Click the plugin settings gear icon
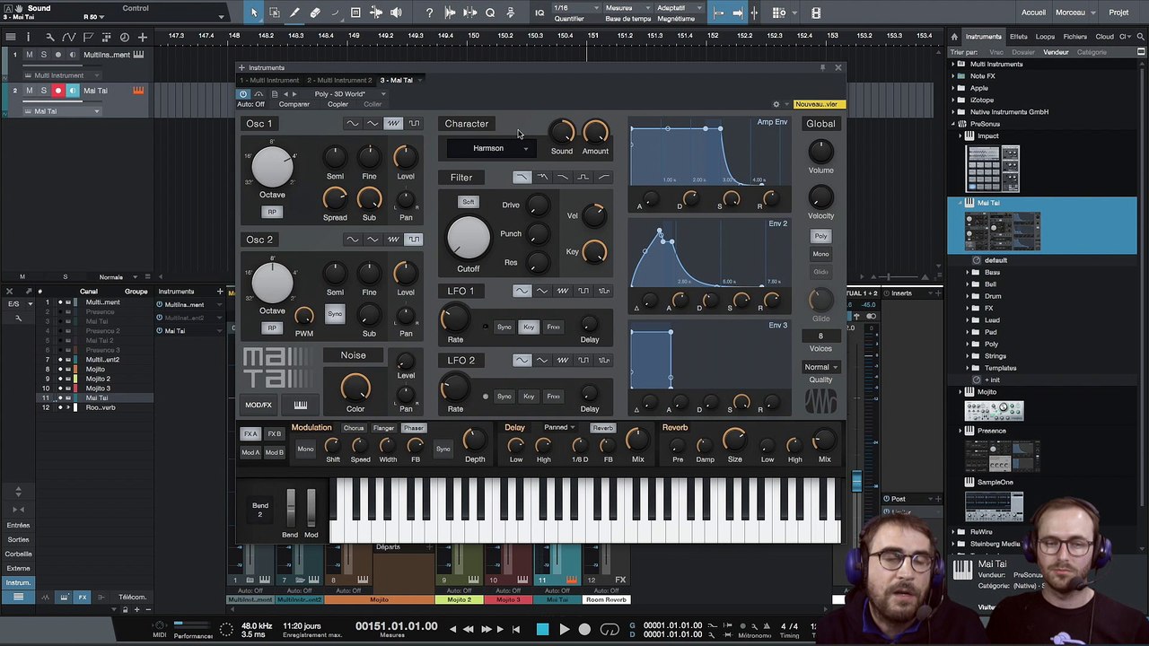 pos(776,104)
